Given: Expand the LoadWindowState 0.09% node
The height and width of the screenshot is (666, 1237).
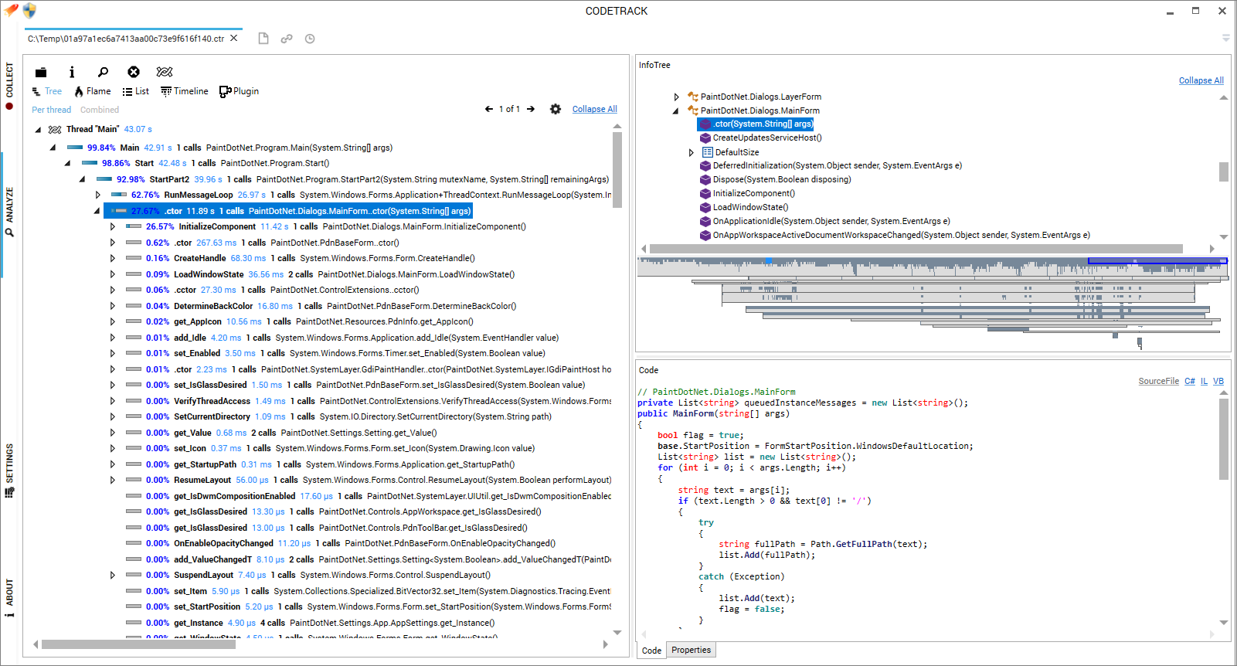Looking at the screenshot, I should coord(112,274).
